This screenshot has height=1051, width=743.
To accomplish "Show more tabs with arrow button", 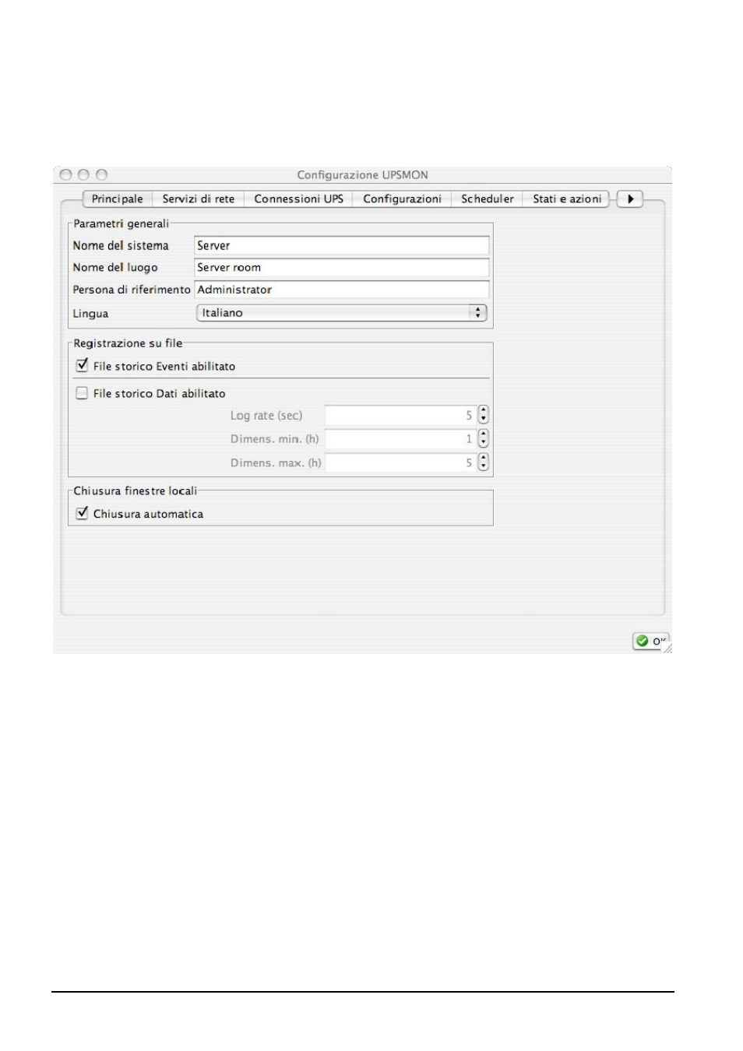I will coord(630,199).
